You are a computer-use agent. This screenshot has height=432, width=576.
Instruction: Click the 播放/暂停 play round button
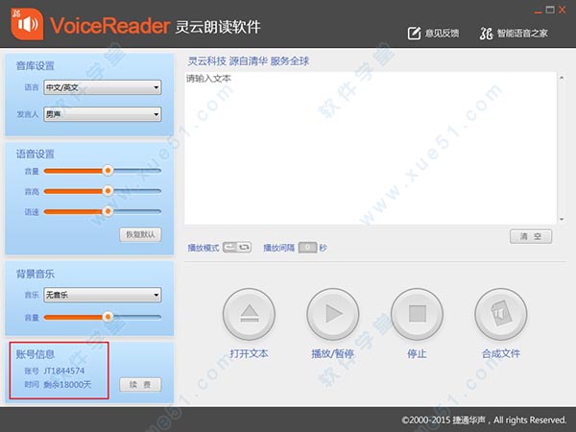(333, 314)
